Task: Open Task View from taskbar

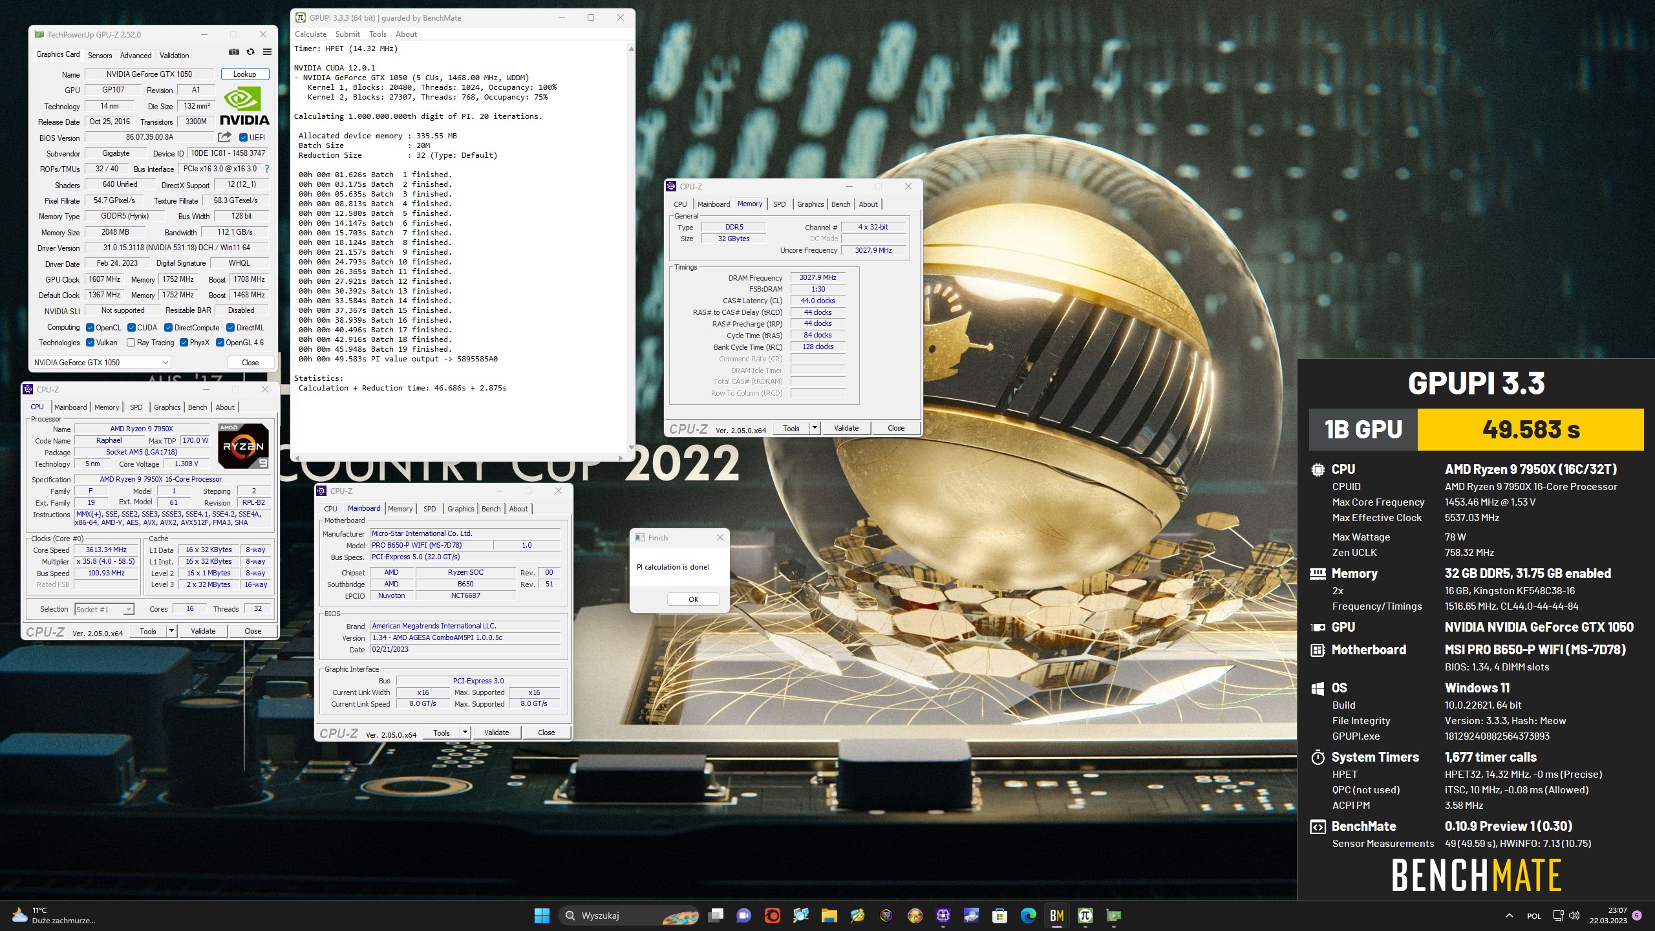Action: pos(716,915)
